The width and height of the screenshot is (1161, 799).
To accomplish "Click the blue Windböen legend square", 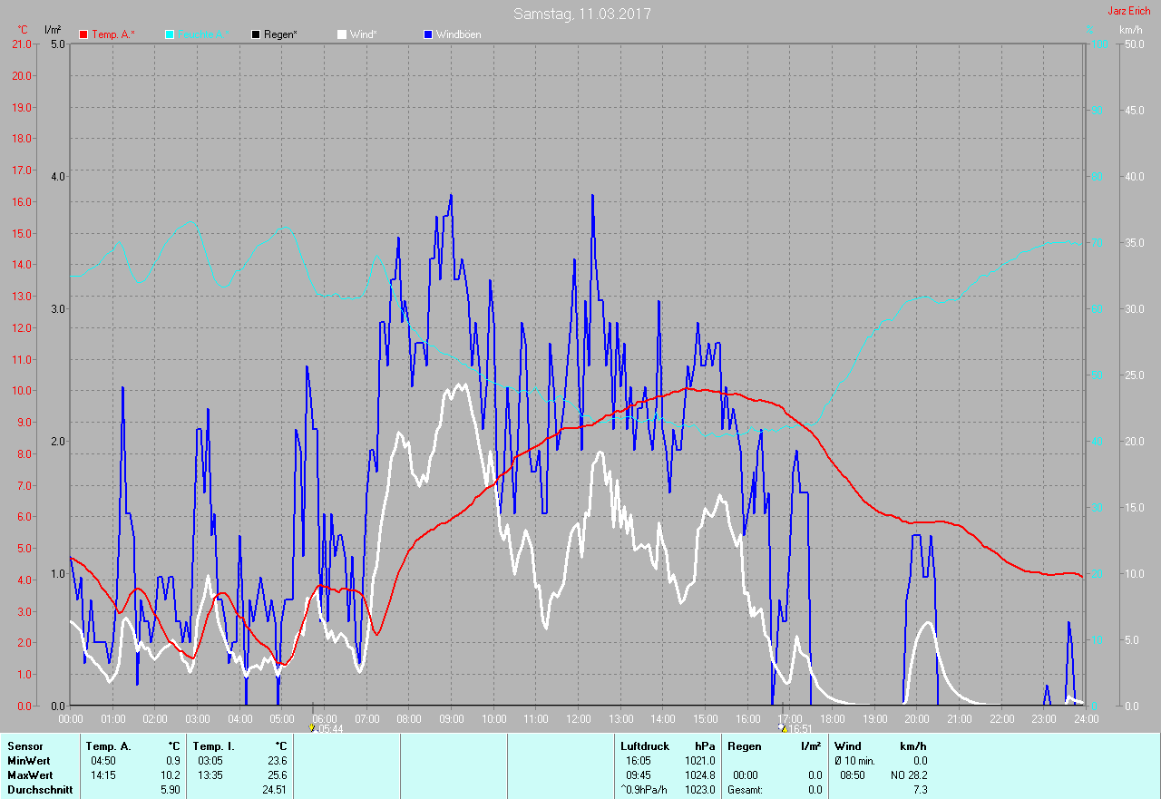I will (x=428, y=34).
